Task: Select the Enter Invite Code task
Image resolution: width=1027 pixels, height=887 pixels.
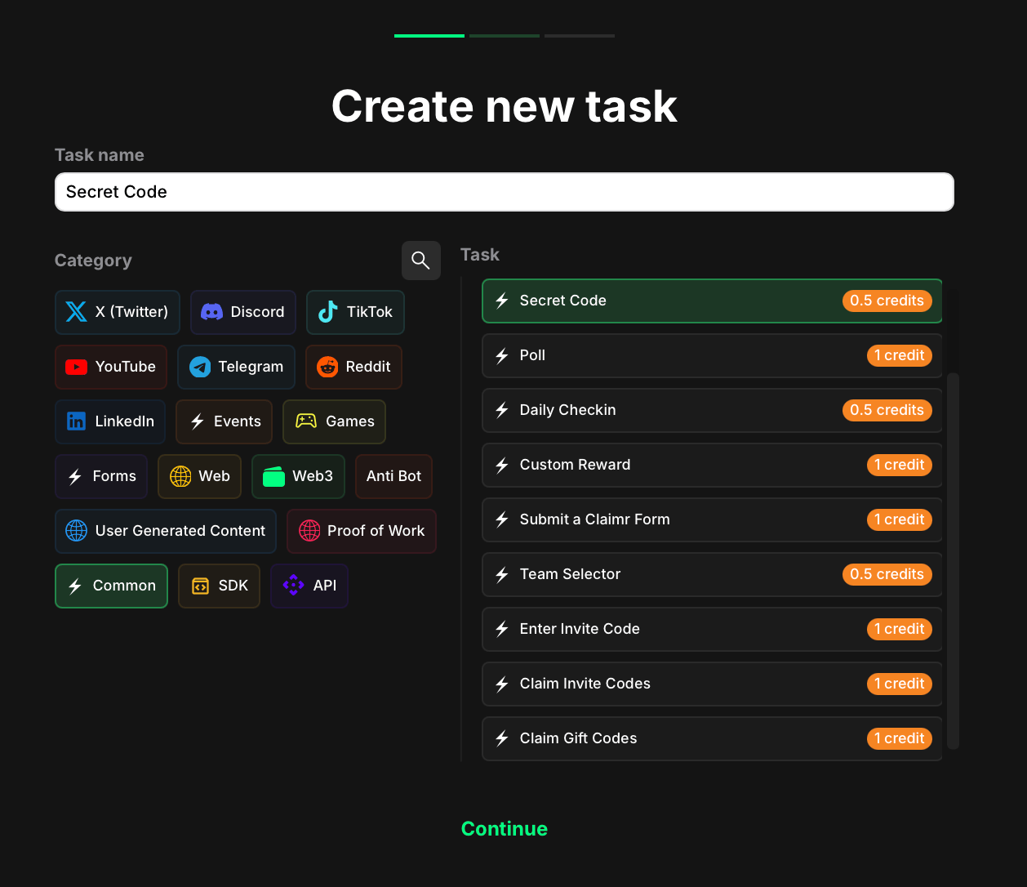Action: pyautogui.click(x=712, y=629)
